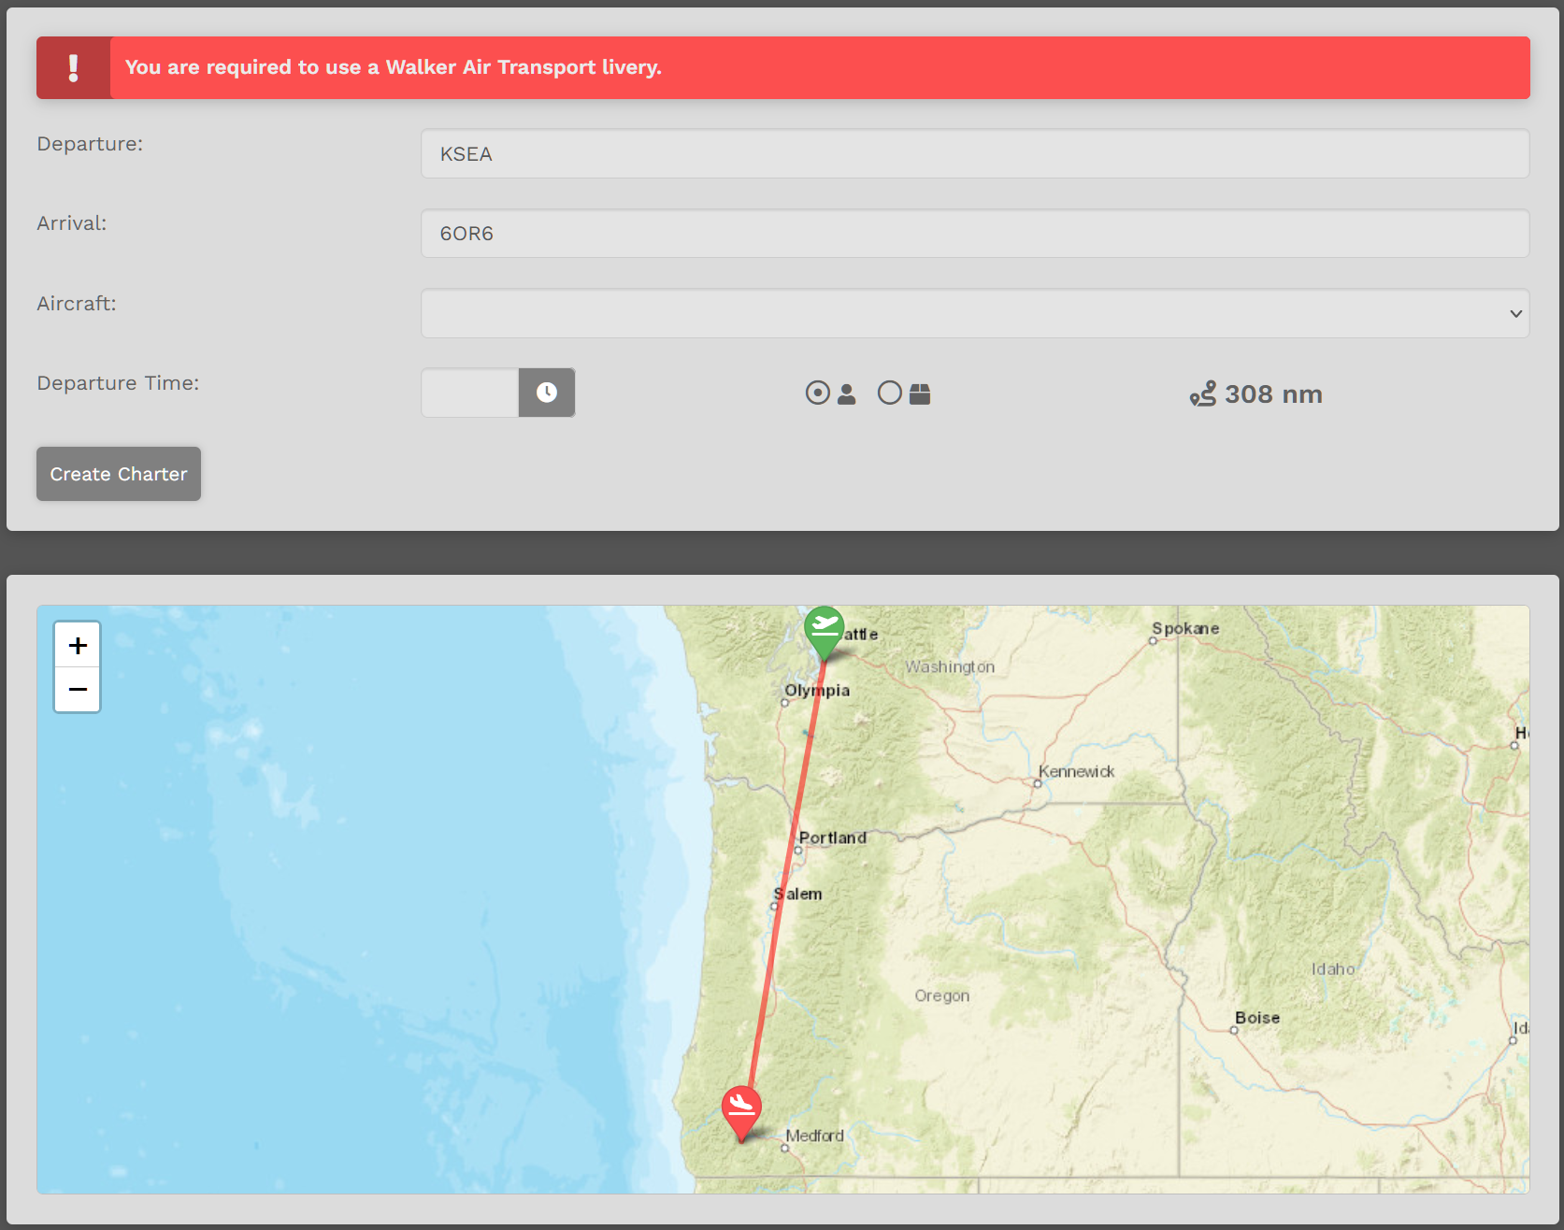Viewport: 1564px width, 1230px height.
Task: Click the Portland label on the map
Action: (832, 837)
